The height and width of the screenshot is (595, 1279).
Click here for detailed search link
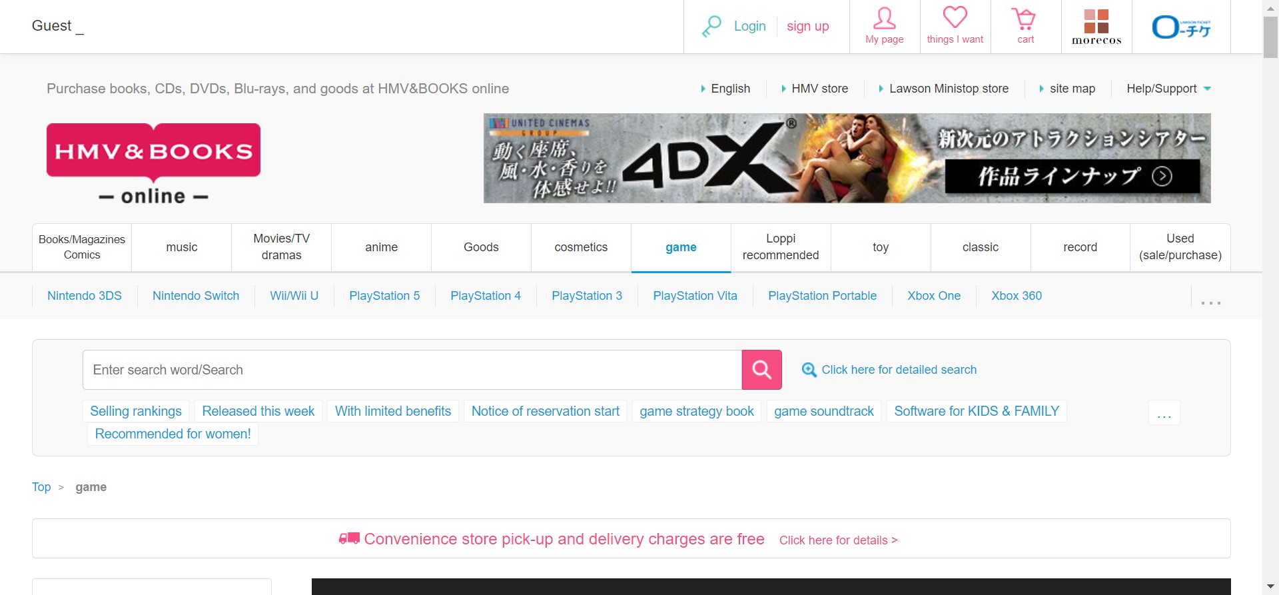899,370
